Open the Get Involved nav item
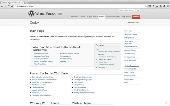The height and width of the screenshot is (106, 170). point(110,17)
